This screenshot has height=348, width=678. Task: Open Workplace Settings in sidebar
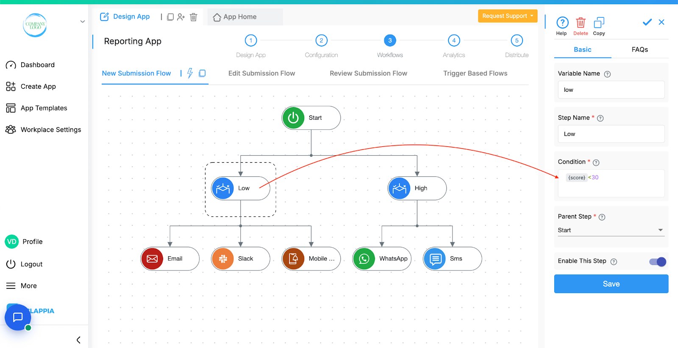pos(43,129)
